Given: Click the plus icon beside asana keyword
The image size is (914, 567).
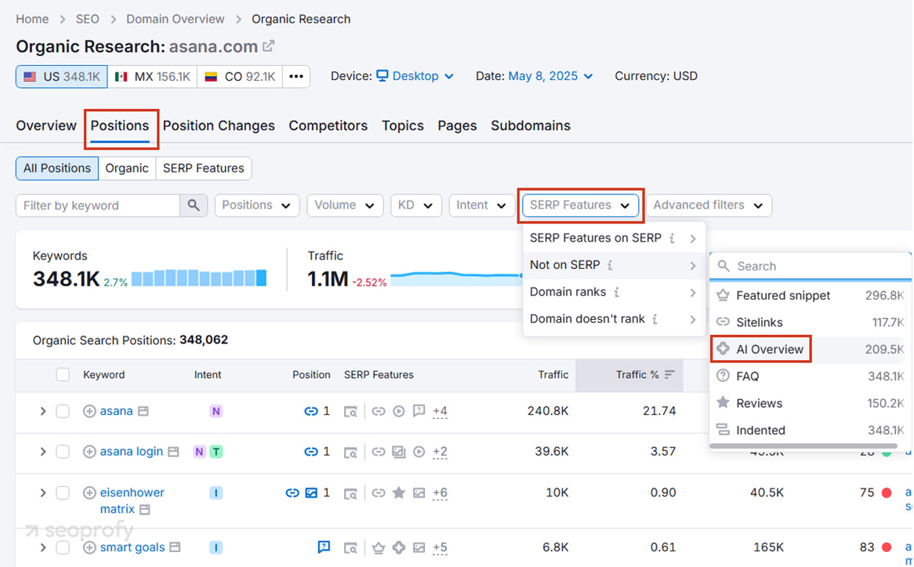Looking at the screenshot, I should tap(89, 411).
